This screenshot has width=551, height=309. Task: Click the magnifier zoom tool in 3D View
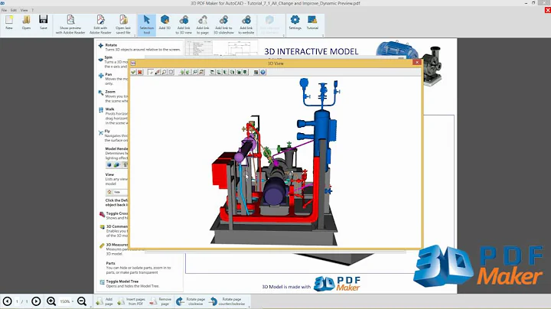click(x=164, y=72)
